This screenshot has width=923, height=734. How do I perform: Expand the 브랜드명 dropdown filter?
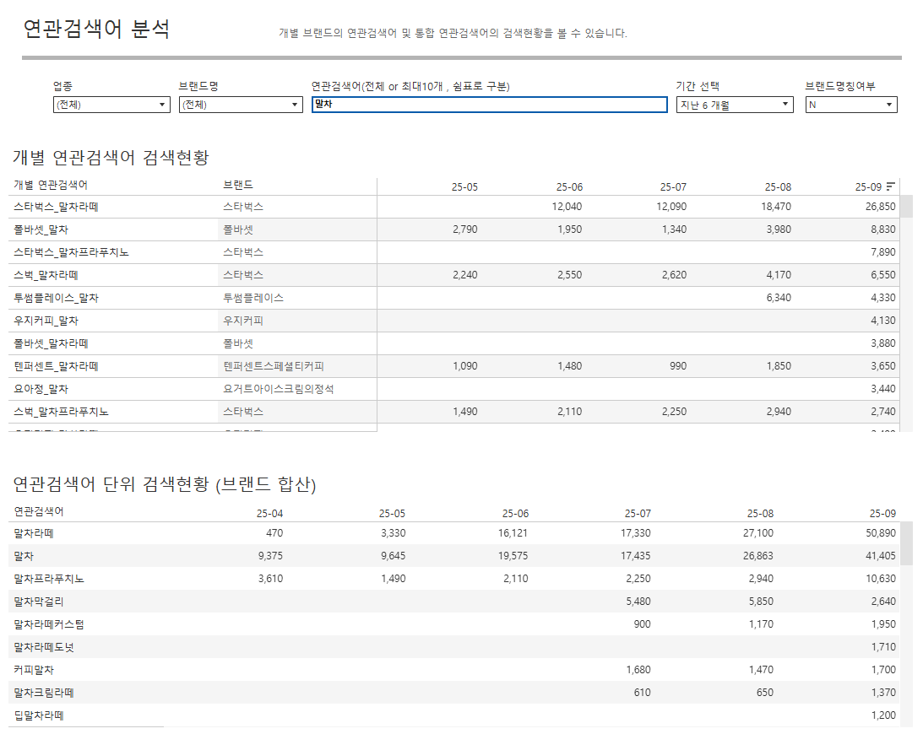pyautogui.click(x=241, y=105)
